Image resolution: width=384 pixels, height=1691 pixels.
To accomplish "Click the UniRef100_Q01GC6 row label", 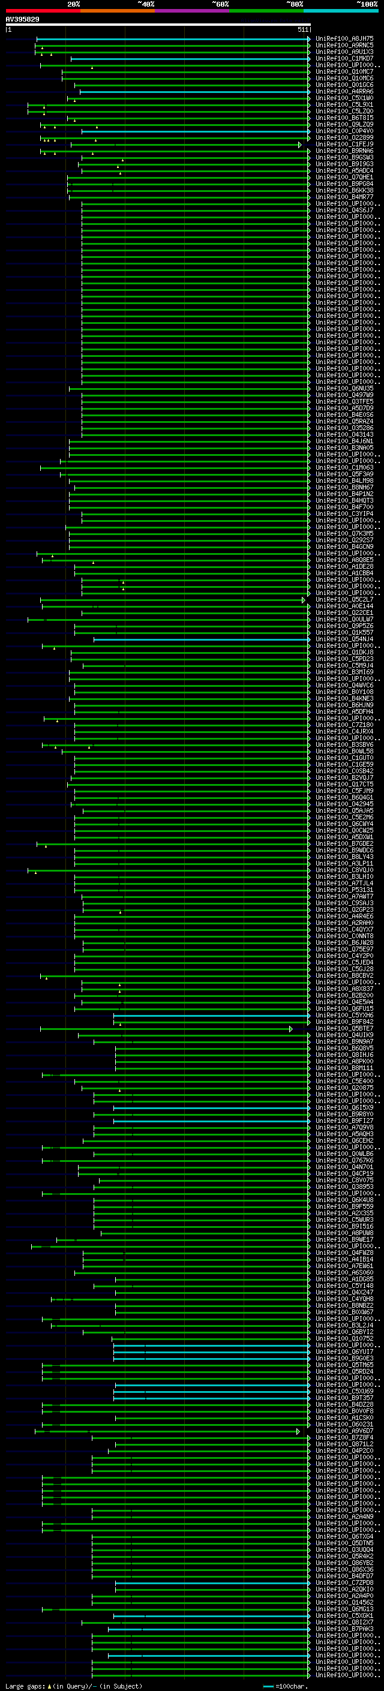I will tap(344, 85).
